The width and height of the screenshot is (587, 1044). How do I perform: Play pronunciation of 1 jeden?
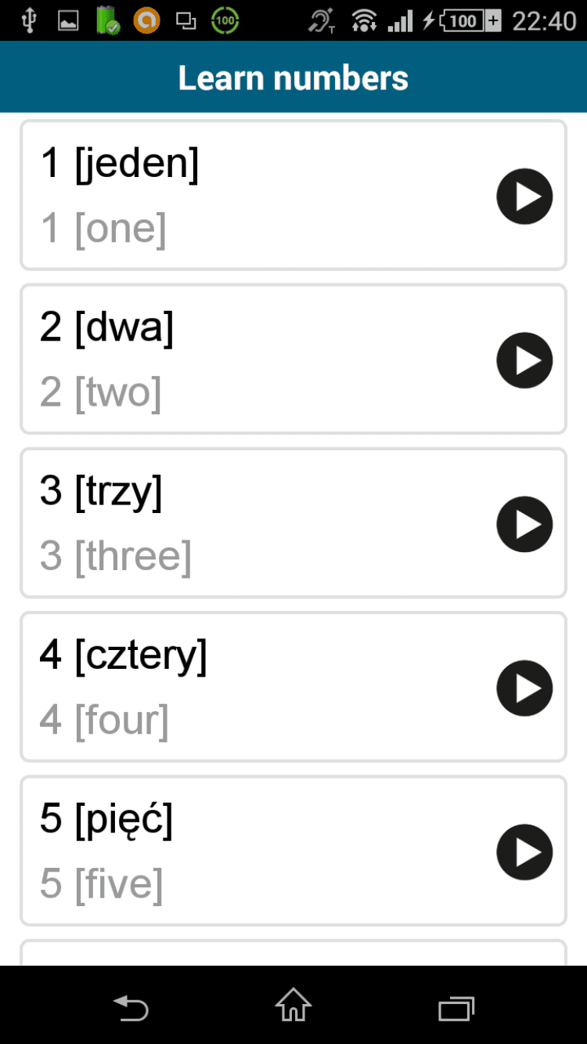coord(524,196)
